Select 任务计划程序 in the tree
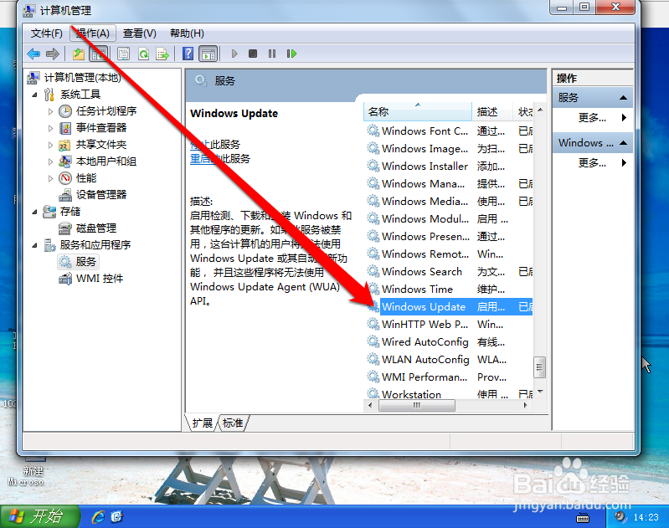 click(106, 111)
